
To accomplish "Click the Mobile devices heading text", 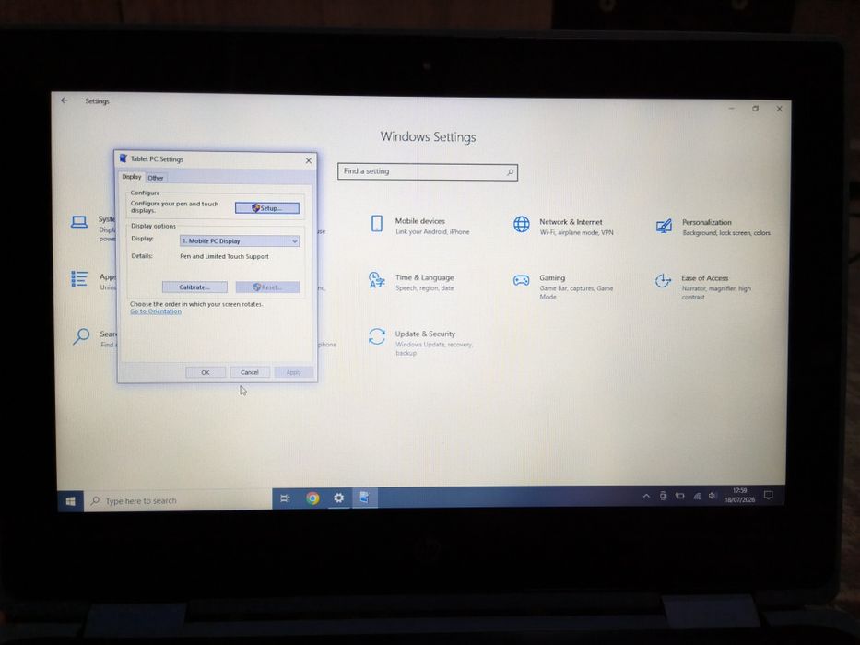I will pos(420,221).
